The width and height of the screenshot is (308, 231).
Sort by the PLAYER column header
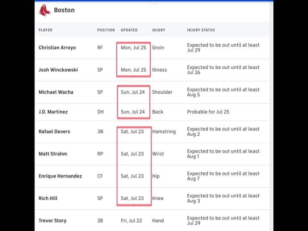tap(45, 30)
